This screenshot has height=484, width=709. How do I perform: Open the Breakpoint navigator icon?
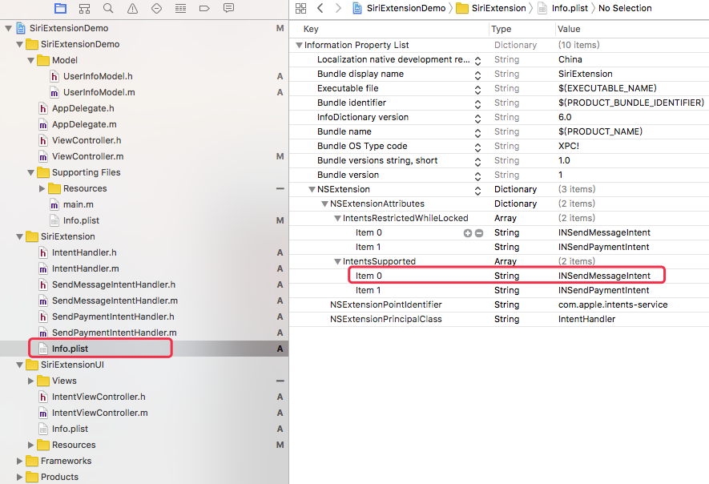(204, 8)
